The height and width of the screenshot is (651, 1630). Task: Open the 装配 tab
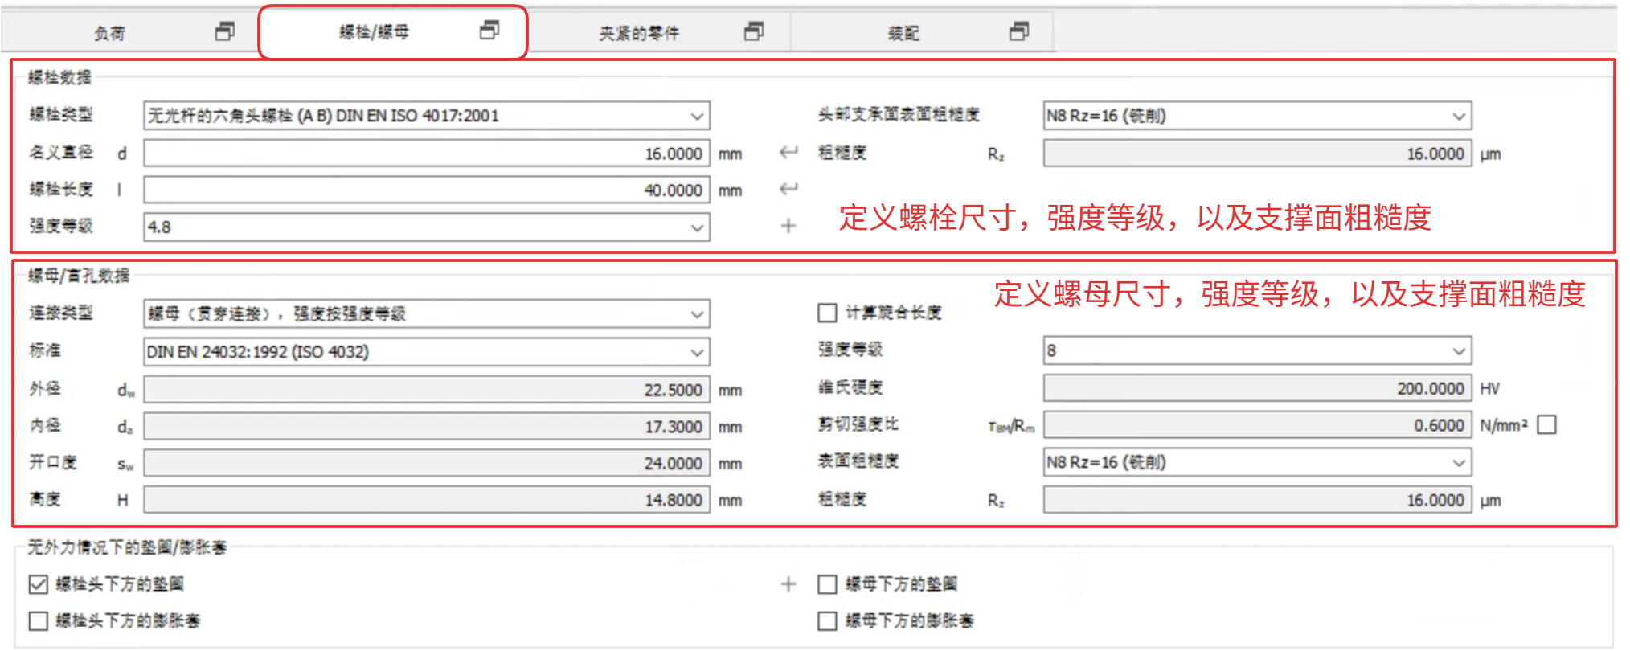903,33
